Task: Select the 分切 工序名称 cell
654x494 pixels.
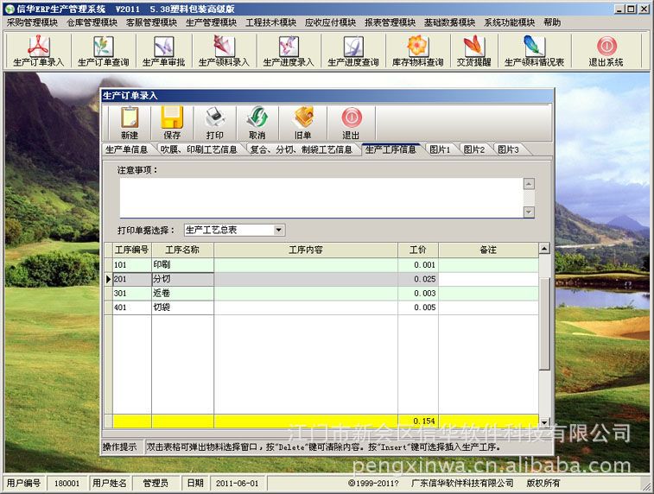Action: coord(182,279)
